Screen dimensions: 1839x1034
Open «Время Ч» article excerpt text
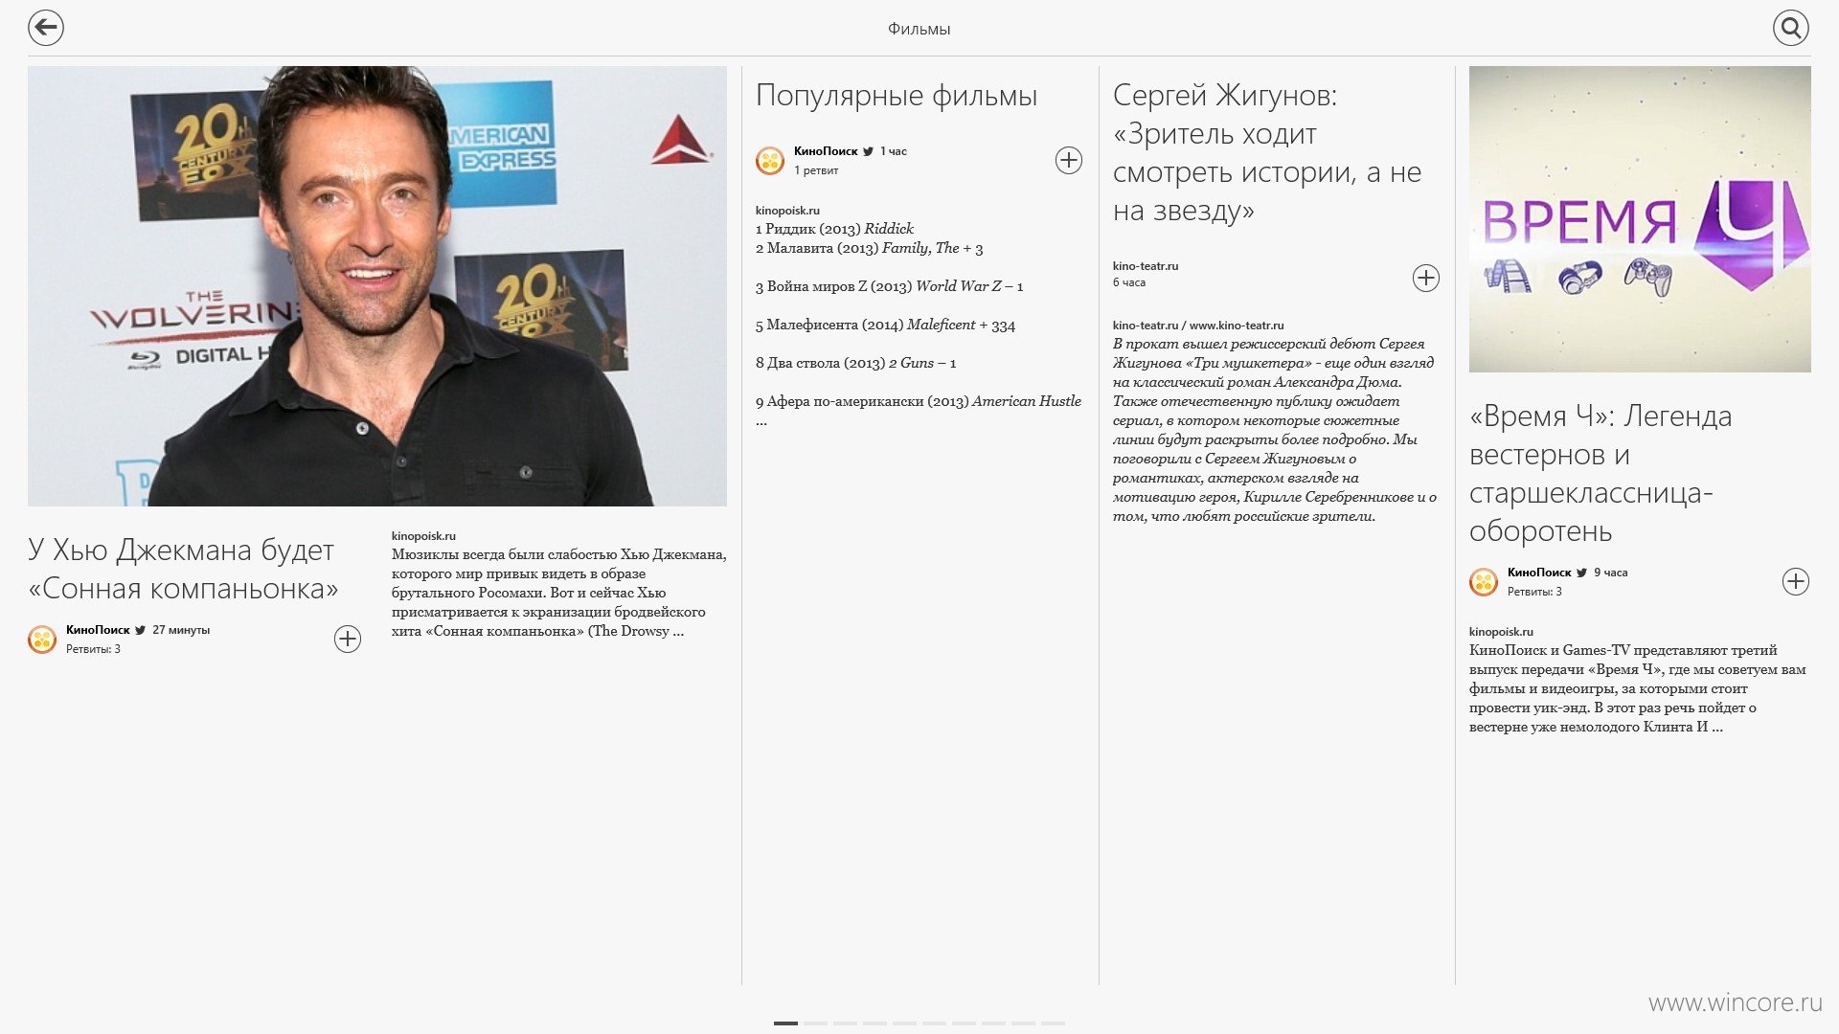coord(1638,688)
